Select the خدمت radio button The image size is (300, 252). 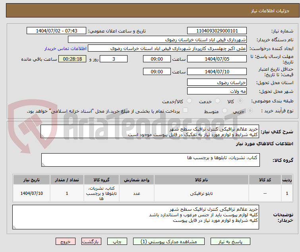click(217, 101)
